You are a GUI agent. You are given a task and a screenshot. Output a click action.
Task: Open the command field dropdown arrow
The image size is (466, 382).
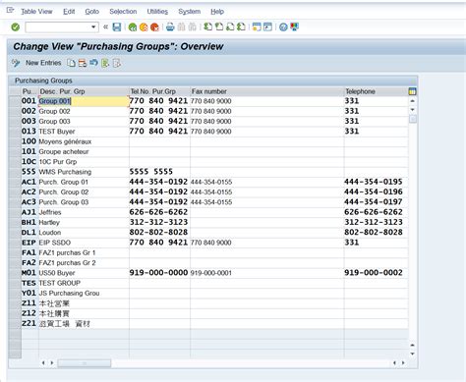(x=93, y=27)
